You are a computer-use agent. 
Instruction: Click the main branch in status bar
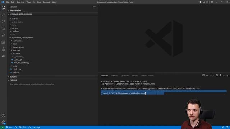pos(9,128)
